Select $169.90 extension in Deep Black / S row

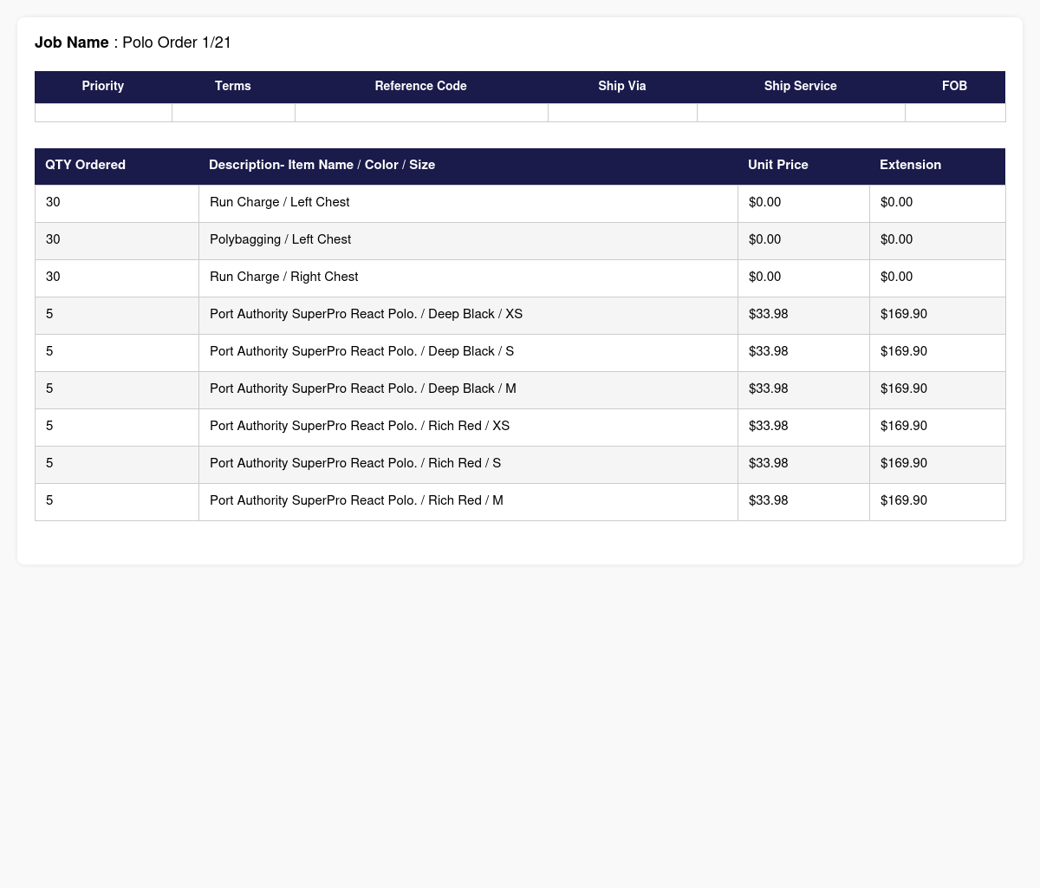[x=904, y=351]
